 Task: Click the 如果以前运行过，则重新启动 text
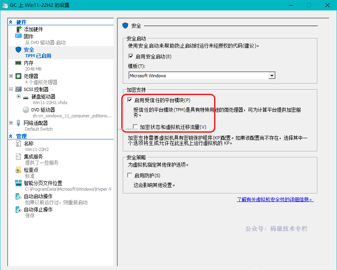tap(56, 202)
